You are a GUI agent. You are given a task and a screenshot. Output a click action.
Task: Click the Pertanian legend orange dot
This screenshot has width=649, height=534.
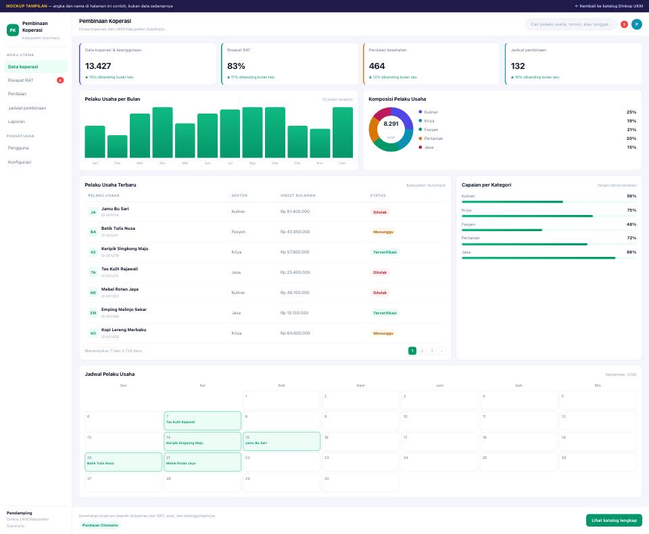[x=420, y=139]
